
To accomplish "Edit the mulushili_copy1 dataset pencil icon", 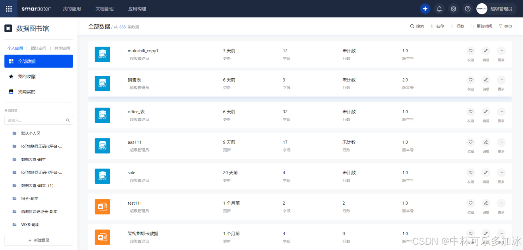I will [x=486, y=51].
